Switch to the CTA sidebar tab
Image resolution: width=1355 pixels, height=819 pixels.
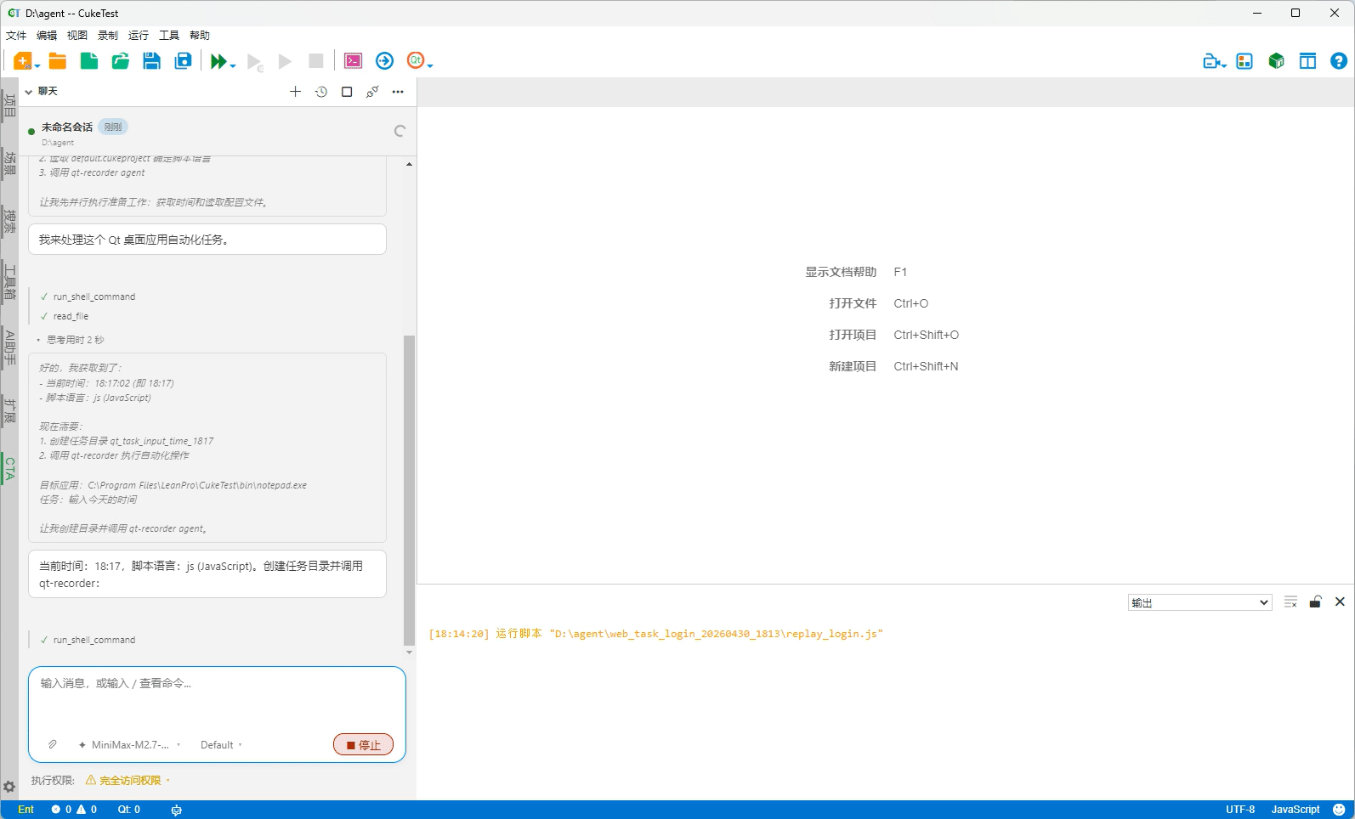click(x=9, y=468)
